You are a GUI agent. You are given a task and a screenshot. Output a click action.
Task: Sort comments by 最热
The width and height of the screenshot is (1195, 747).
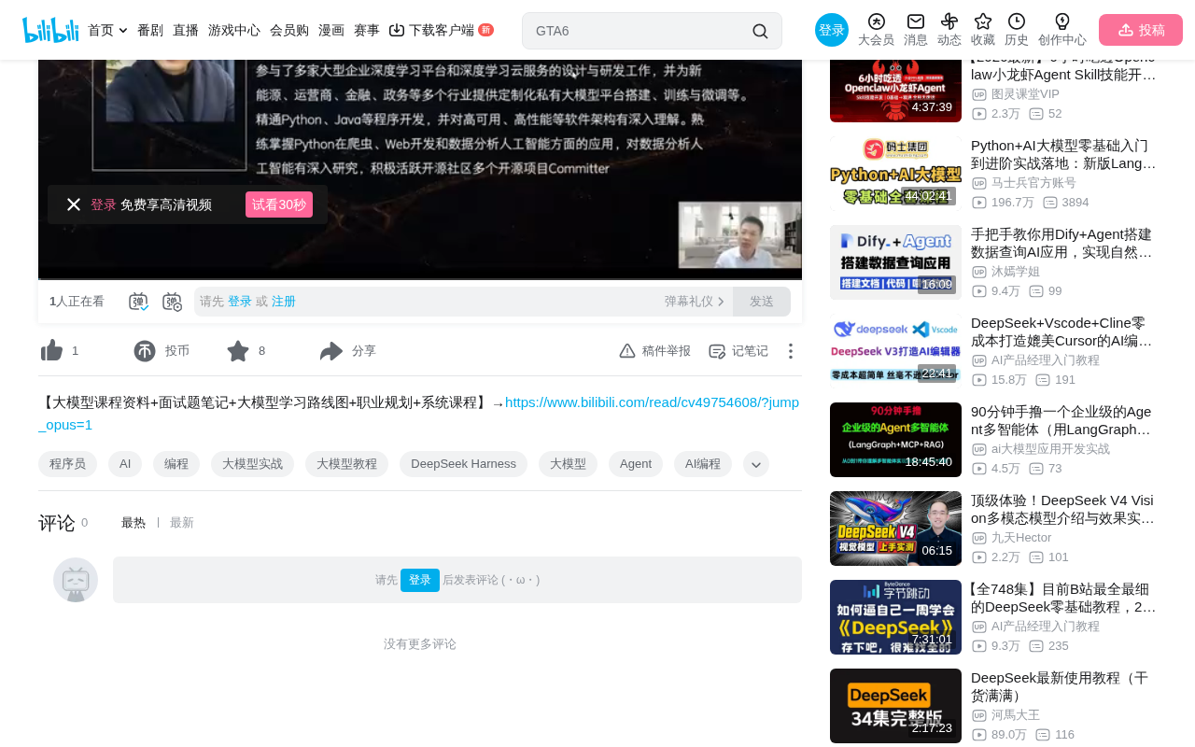click(134, 523)
